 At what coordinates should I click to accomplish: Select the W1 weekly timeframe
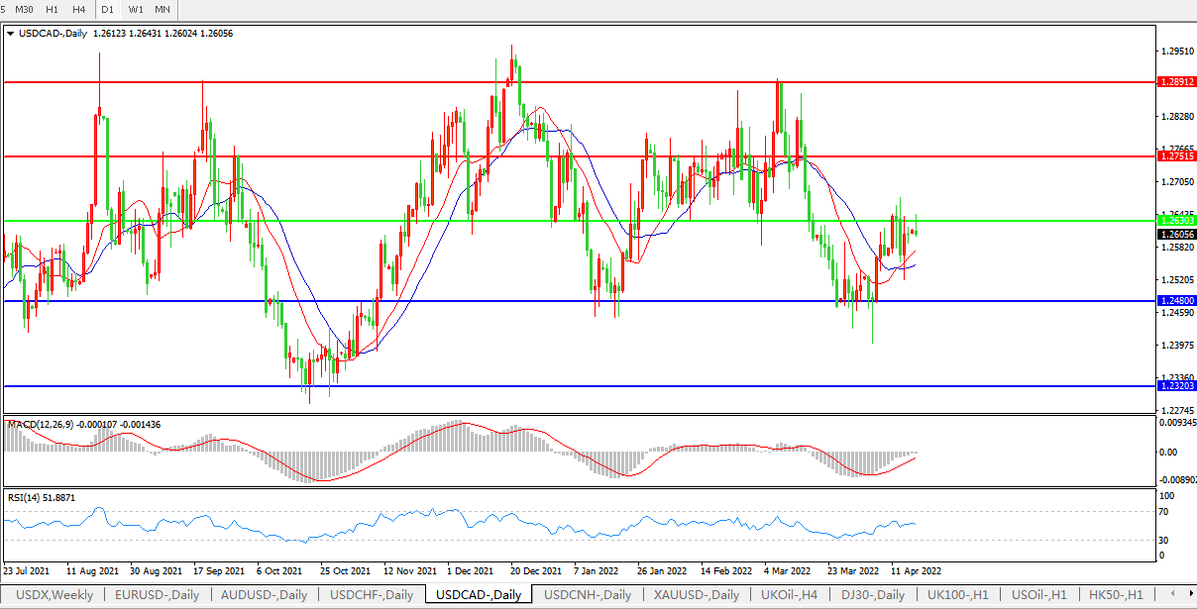136,9
